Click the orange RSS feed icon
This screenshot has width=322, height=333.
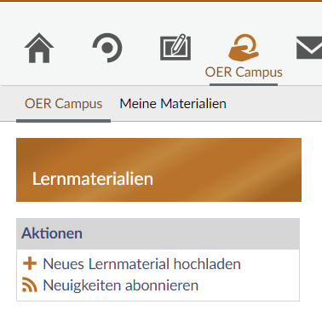click(x=30, y=285)
